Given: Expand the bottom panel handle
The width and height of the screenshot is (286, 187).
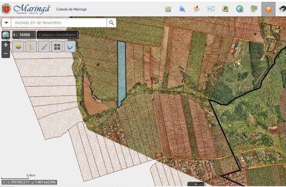Looking at the screenshot, I should pyautogui.click(x=196, y=184).
